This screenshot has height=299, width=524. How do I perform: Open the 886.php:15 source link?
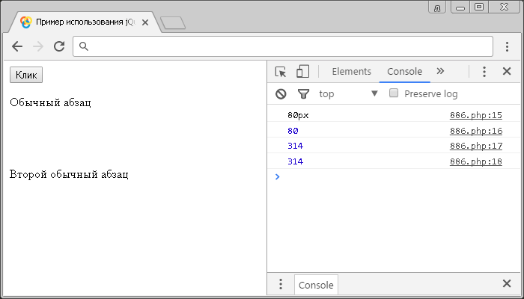click(x=475, y=115)
